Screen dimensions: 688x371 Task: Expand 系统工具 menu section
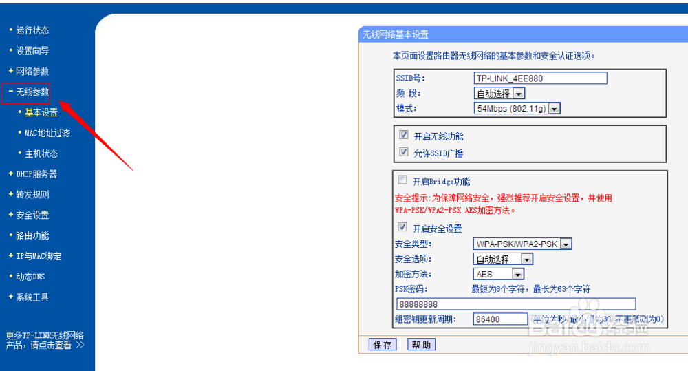pos(32,297)
